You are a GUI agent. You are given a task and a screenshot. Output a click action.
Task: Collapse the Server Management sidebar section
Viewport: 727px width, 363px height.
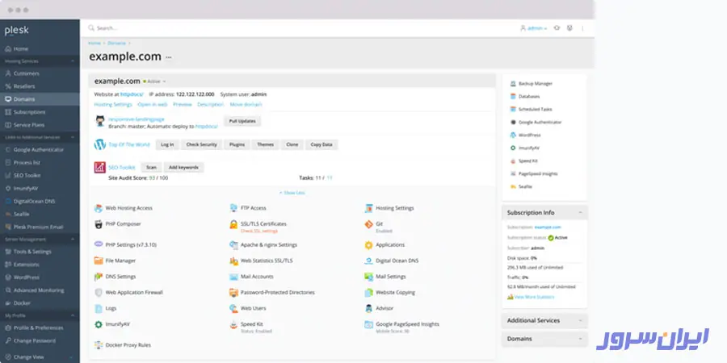pos(73,240)
